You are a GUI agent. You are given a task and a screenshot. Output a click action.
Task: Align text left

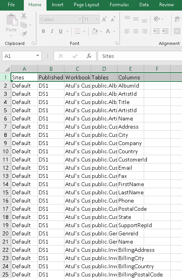point(127,31)
